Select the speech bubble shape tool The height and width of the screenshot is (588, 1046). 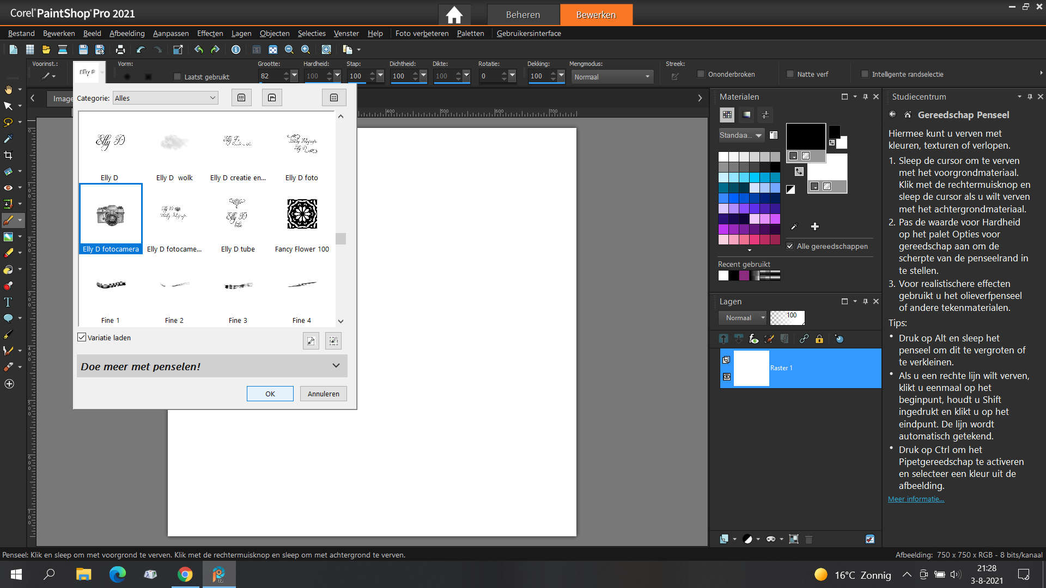click(8, 318)
